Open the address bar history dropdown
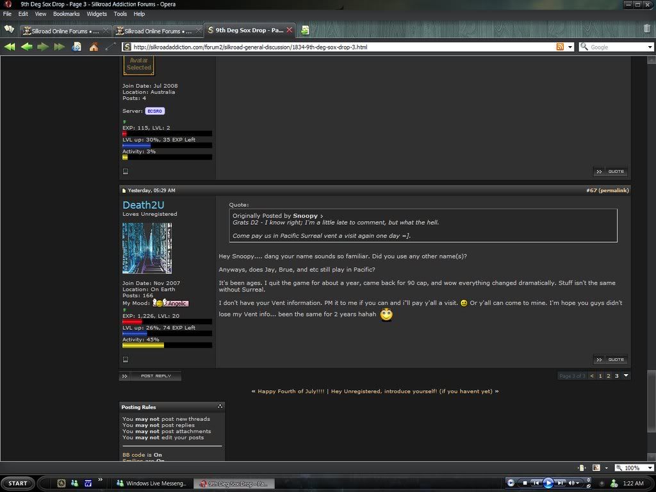Image resolution: width=656 pixels, height=492 pixels. pyautogui.click(x=570, y=47)
